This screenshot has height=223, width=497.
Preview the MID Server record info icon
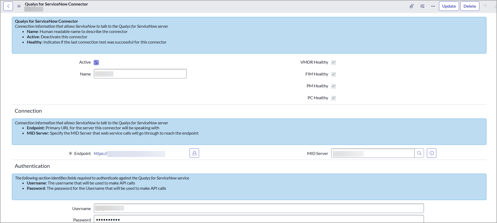[432, 153]
